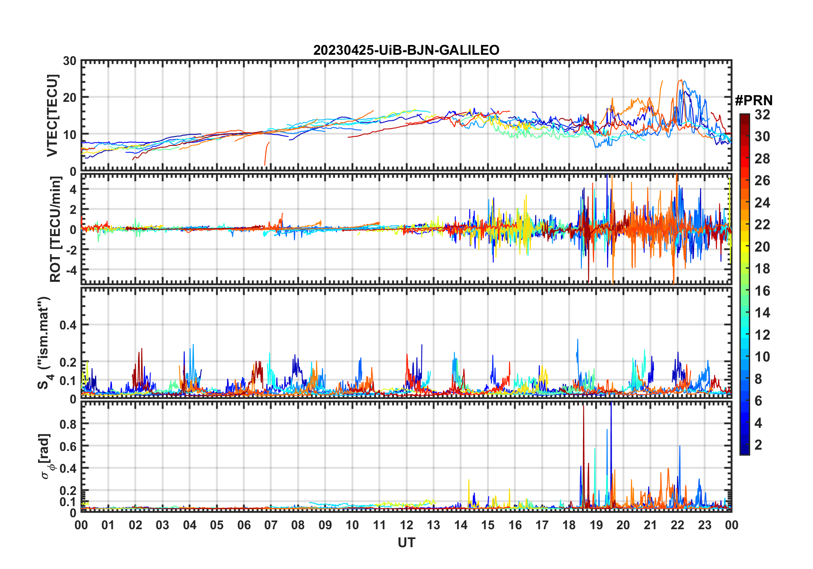The width and height of the screenshot is (813, 569).
Task: Select the "2" tick on the PRN colorbar
Action: click(x=758, y=445)
